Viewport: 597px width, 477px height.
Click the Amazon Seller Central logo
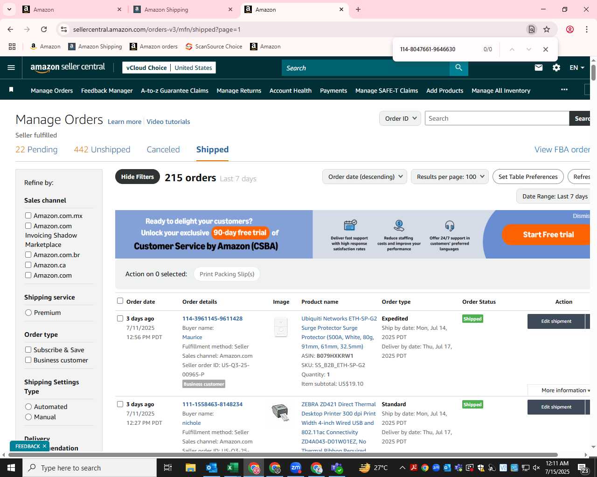pos(68,68)
